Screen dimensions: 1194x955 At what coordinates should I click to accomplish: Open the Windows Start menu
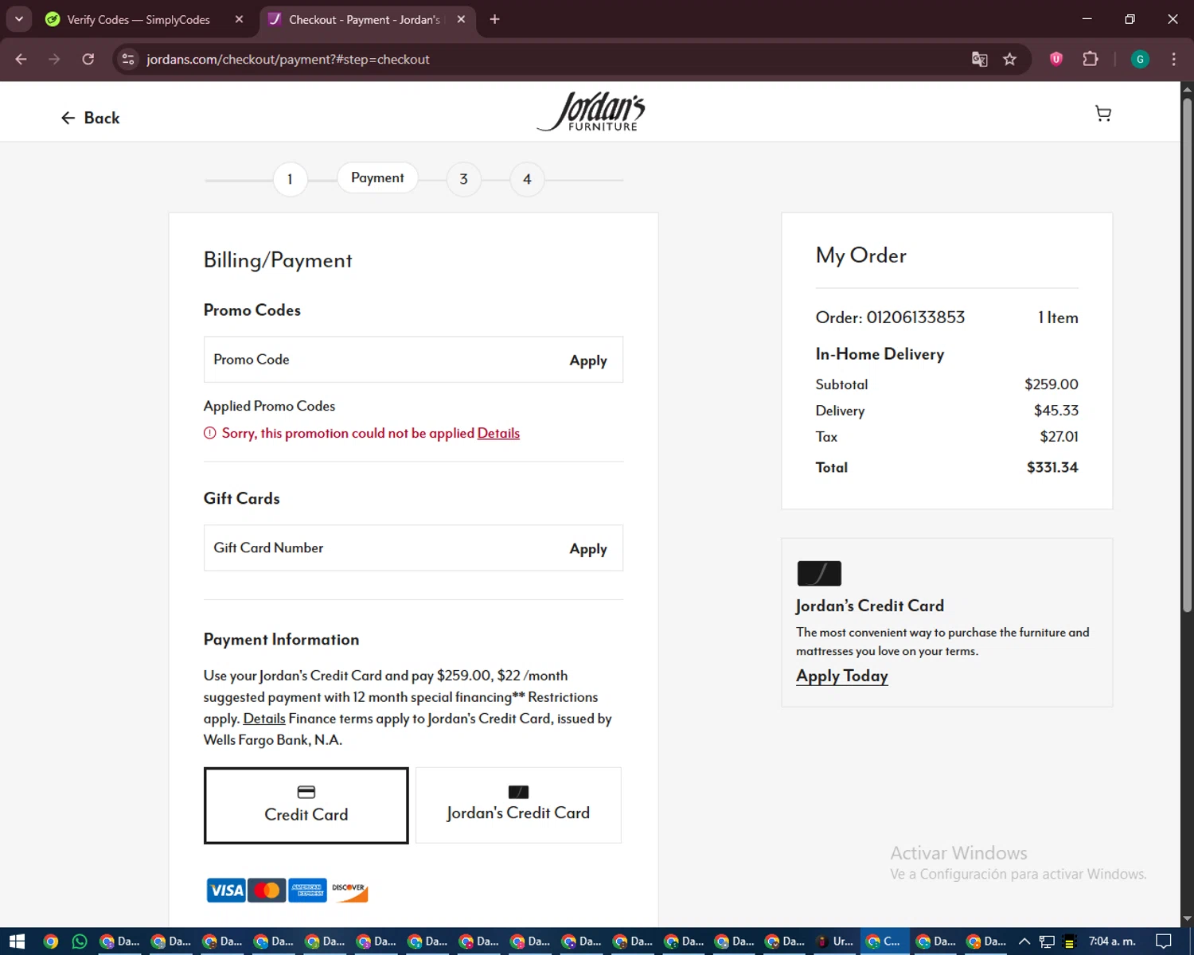(18, 941)
